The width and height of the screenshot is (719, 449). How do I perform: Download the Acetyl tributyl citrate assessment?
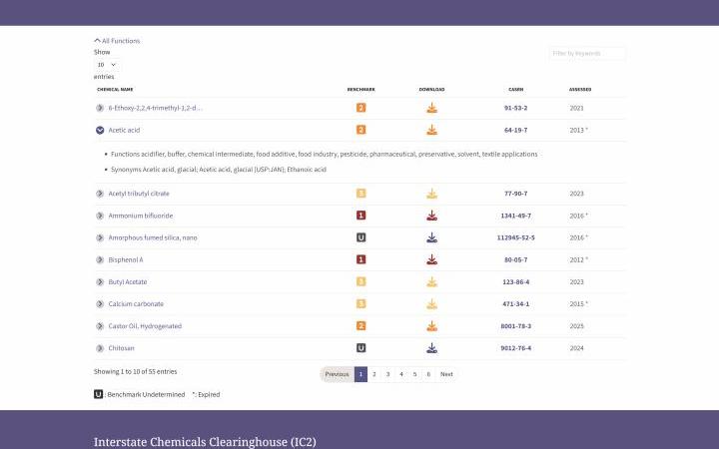click(x=431, y=194)
